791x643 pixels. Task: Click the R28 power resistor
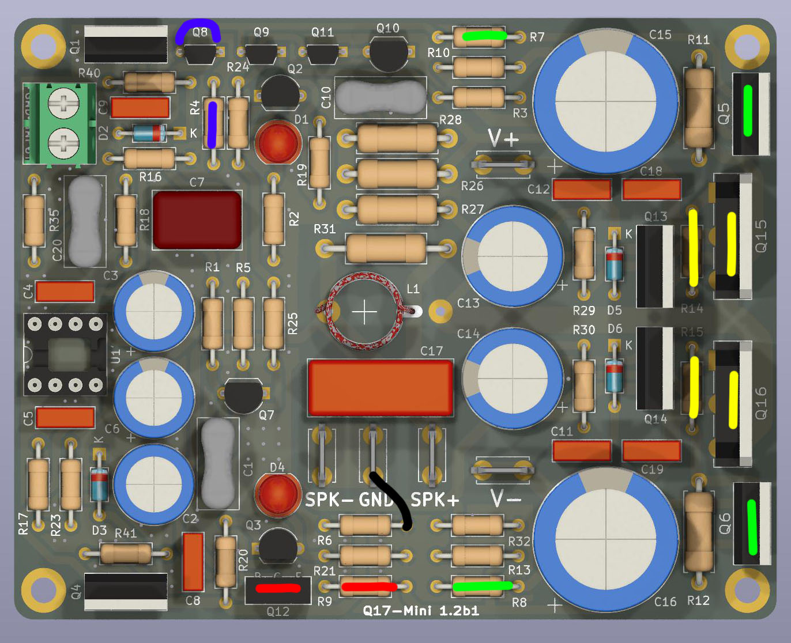pyautogui.click(x=397, y=138)
